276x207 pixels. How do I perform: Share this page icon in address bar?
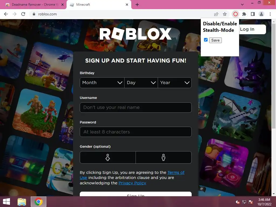click(x=216, y=14)
